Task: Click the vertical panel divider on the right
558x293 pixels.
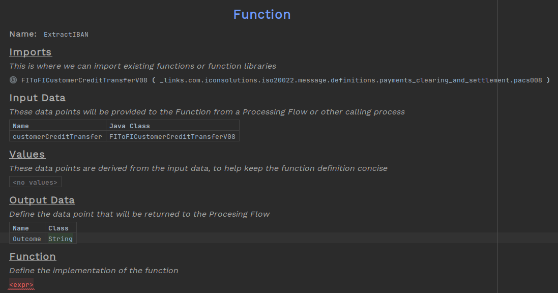Action: [x=497, y=146]
